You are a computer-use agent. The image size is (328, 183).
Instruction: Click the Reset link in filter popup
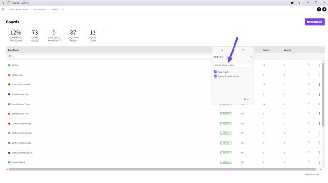coord(246,99)
